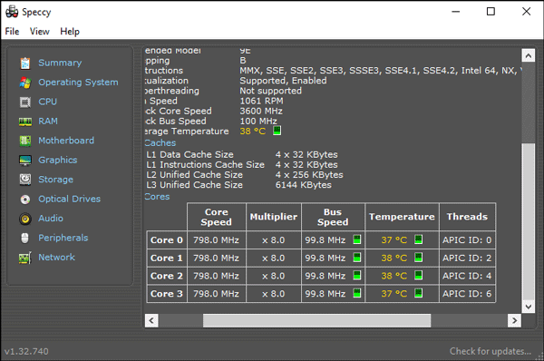The image size is (544, 361).
Task: Collapse the Cores section header
Action: click(157, 197)
